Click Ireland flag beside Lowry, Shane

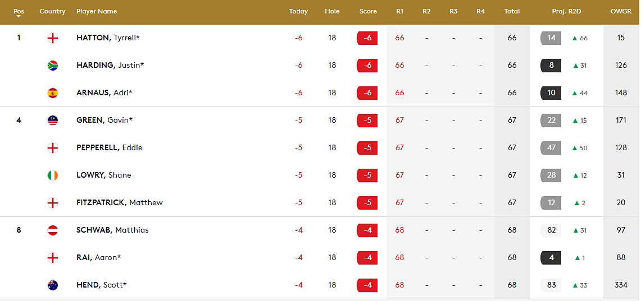click(x=53, y=175)
